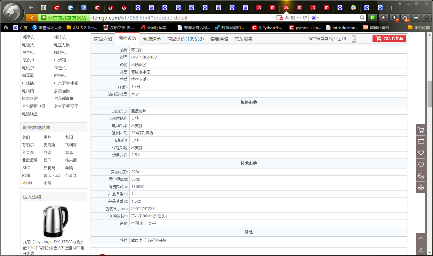Click 养生壶/煎药壶 category link
The image size is (433, 256).
(66, 106)
